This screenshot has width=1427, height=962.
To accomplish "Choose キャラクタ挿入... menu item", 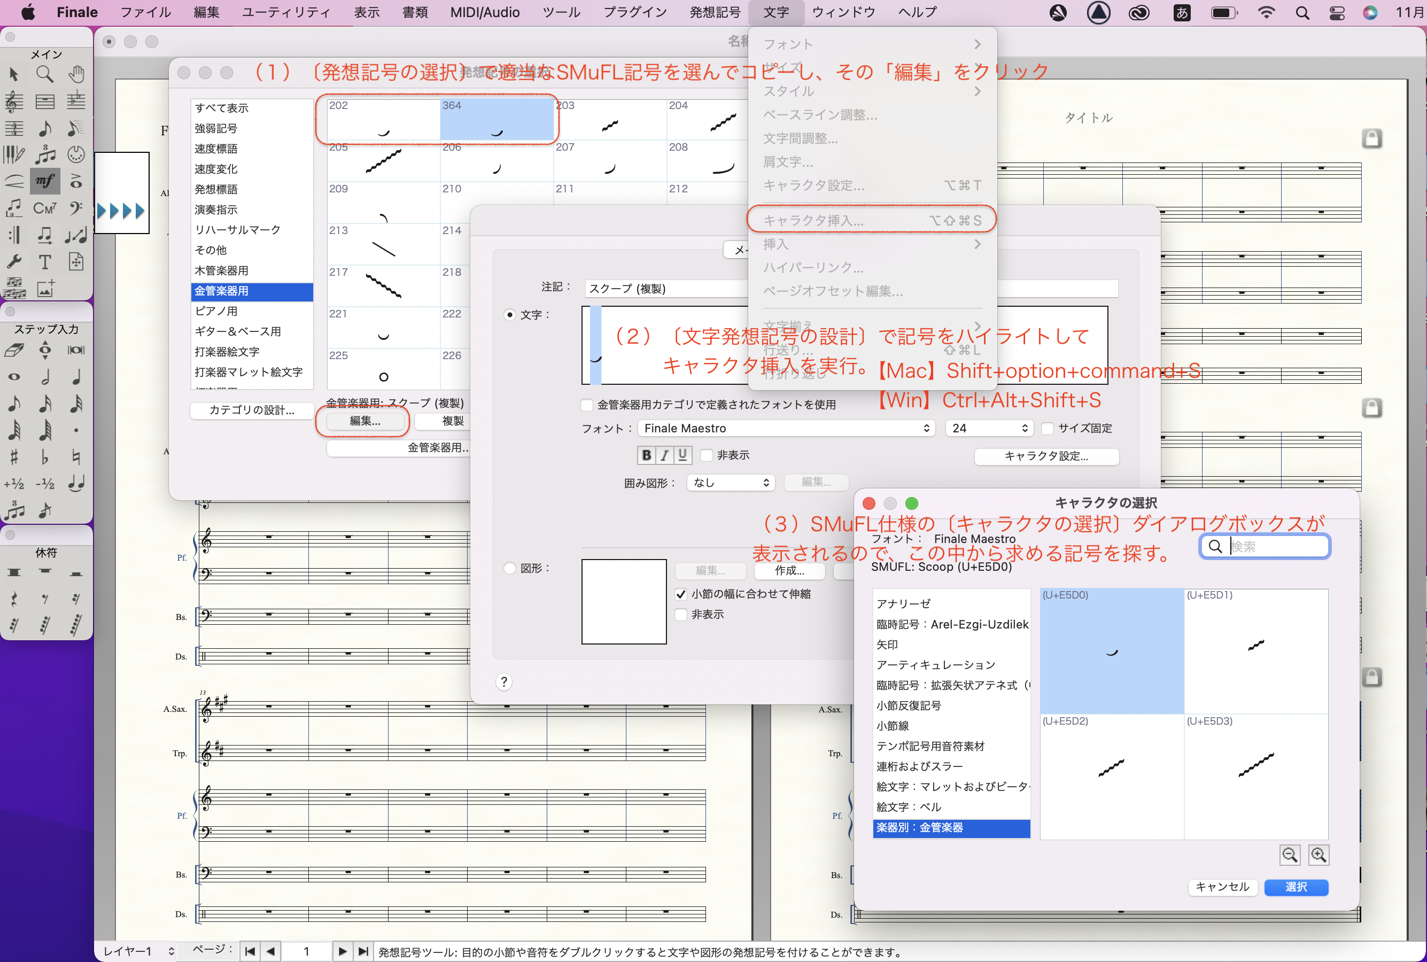I will [871, 220].
